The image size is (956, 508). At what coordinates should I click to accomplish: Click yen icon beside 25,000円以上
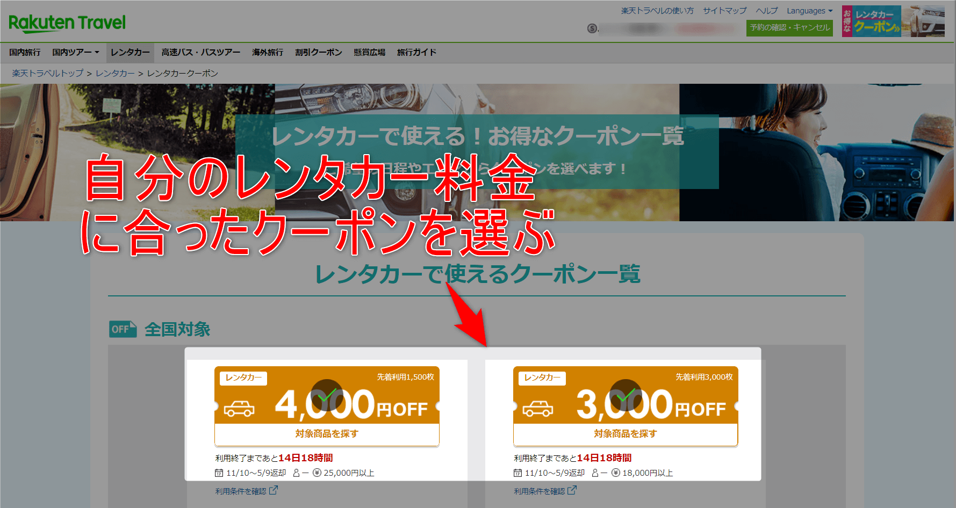[317, 473]
